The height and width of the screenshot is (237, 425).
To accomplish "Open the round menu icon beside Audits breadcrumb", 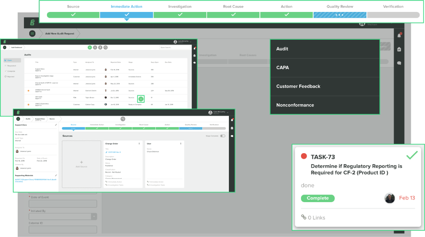I will pos(18,119).
